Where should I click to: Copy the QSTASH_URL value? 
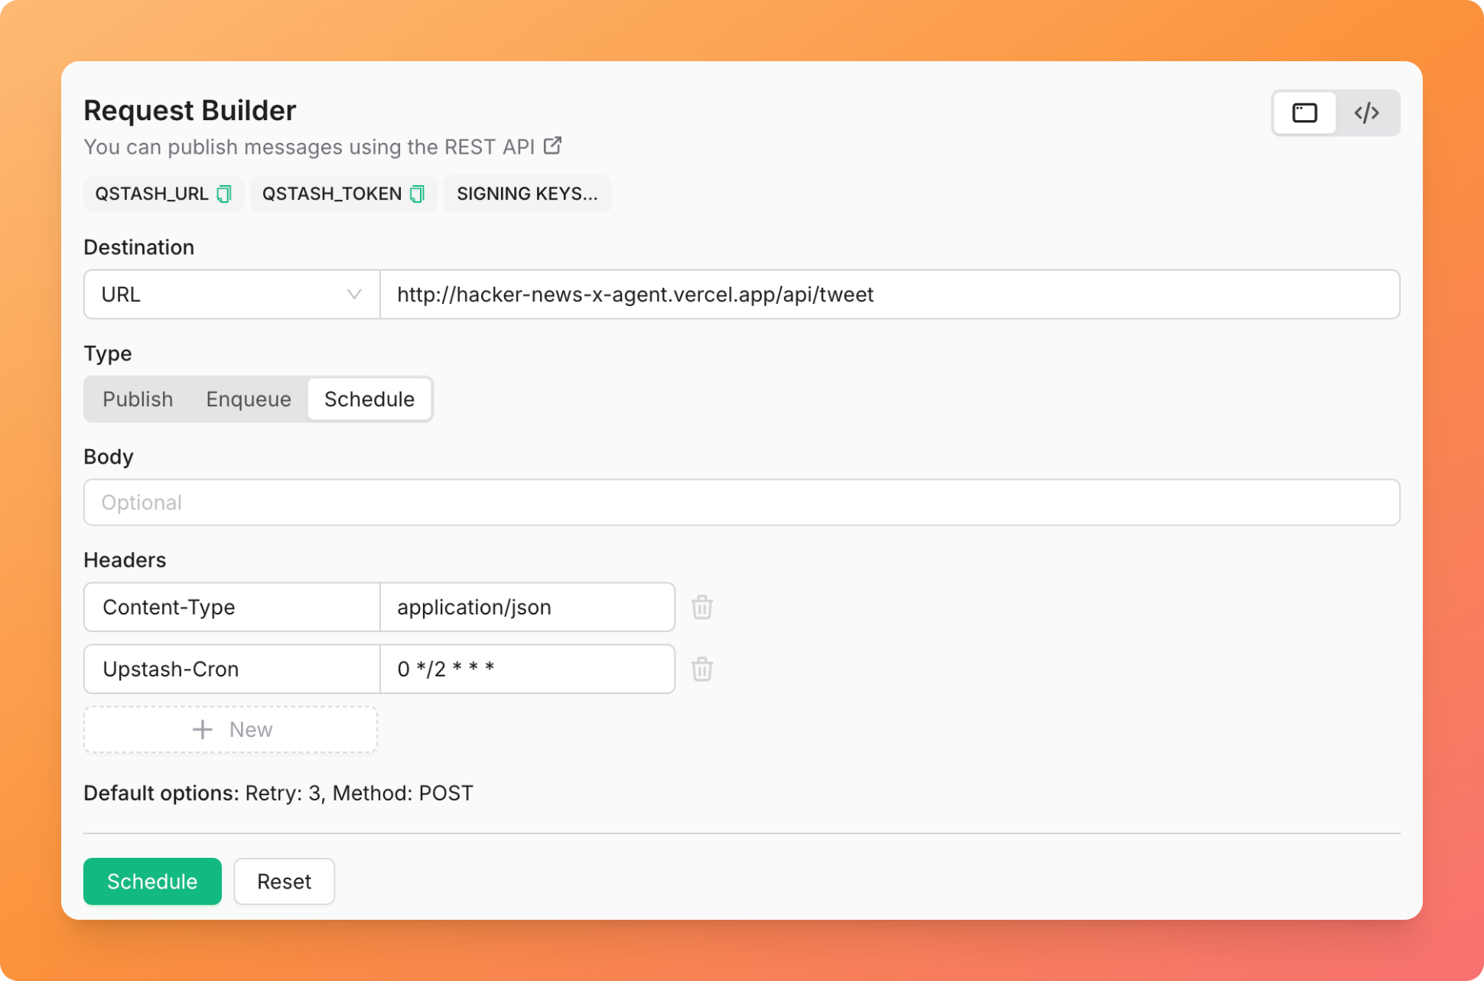pos(223,194)
